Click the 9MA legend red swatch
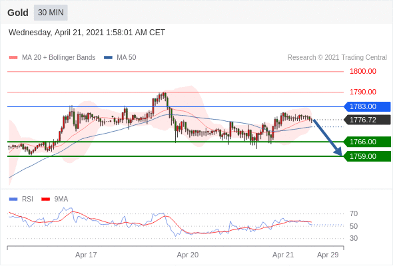Image resolution: width=393 pixels, height=266 pixels. (x=45, y=199)
